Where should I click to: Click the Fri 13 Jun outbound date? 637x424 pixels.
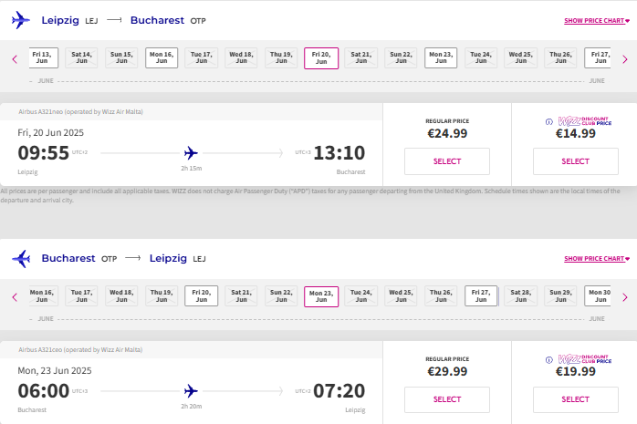tap(43, 57)
